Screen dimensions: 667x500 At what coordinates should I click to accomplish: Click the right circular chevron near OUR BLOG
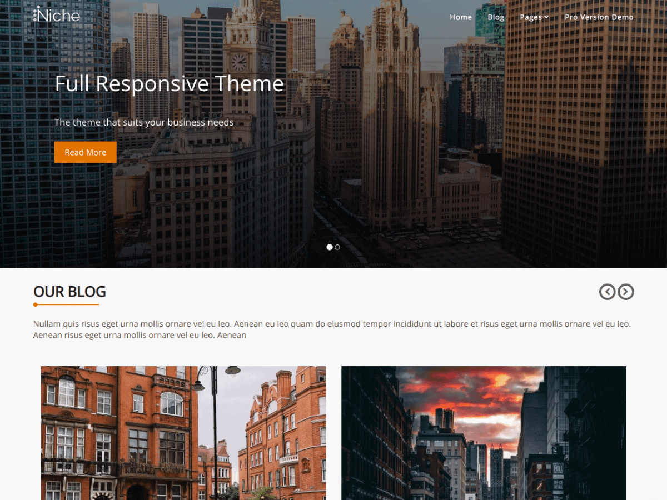626,292
